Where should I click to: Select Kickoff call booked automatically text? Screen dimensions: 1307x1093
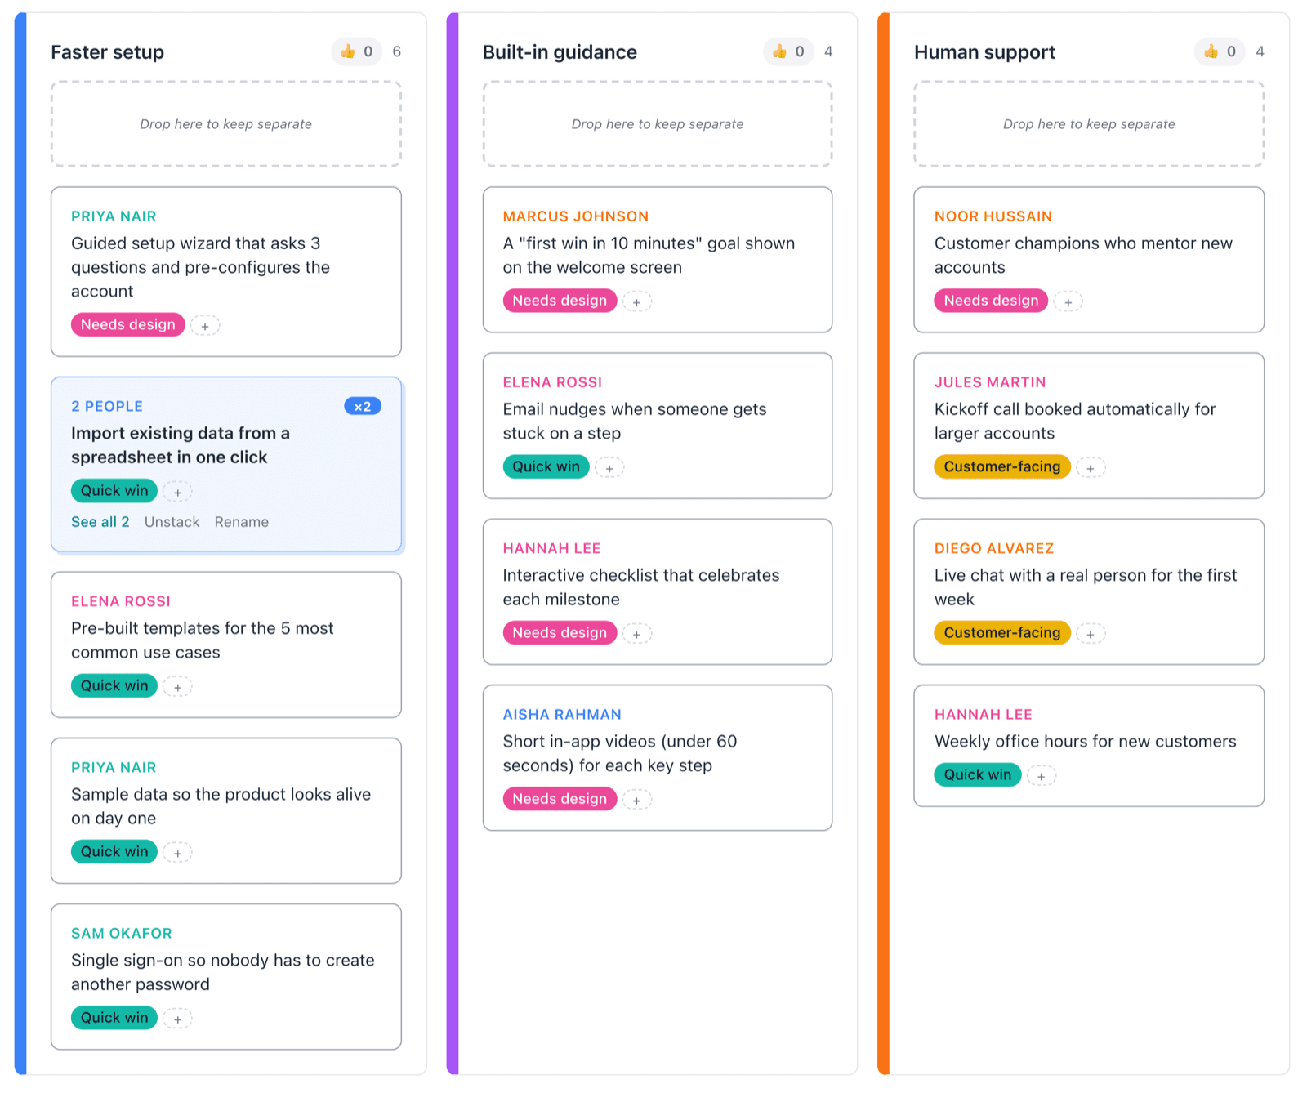(x=1075, y=422)
